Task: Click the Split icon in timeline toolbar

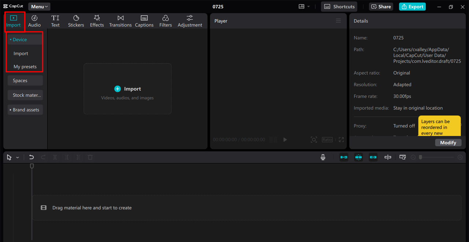Action: tap(55, 157)
